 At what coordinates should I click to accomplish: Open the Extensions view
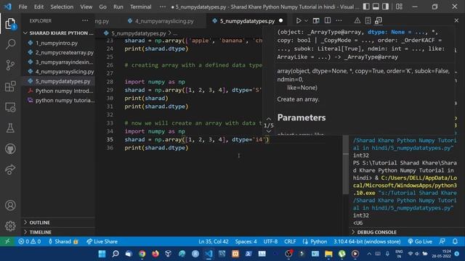click(x=10, y=86)
